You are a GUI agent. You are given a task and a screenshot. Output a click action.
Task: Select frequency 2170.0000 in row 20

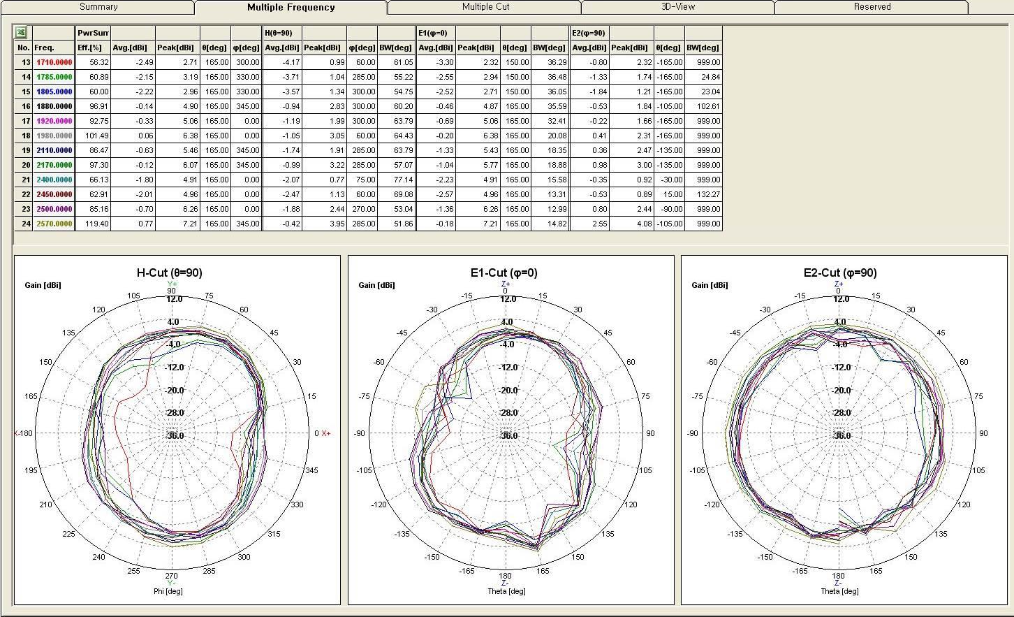pos(54,165)
